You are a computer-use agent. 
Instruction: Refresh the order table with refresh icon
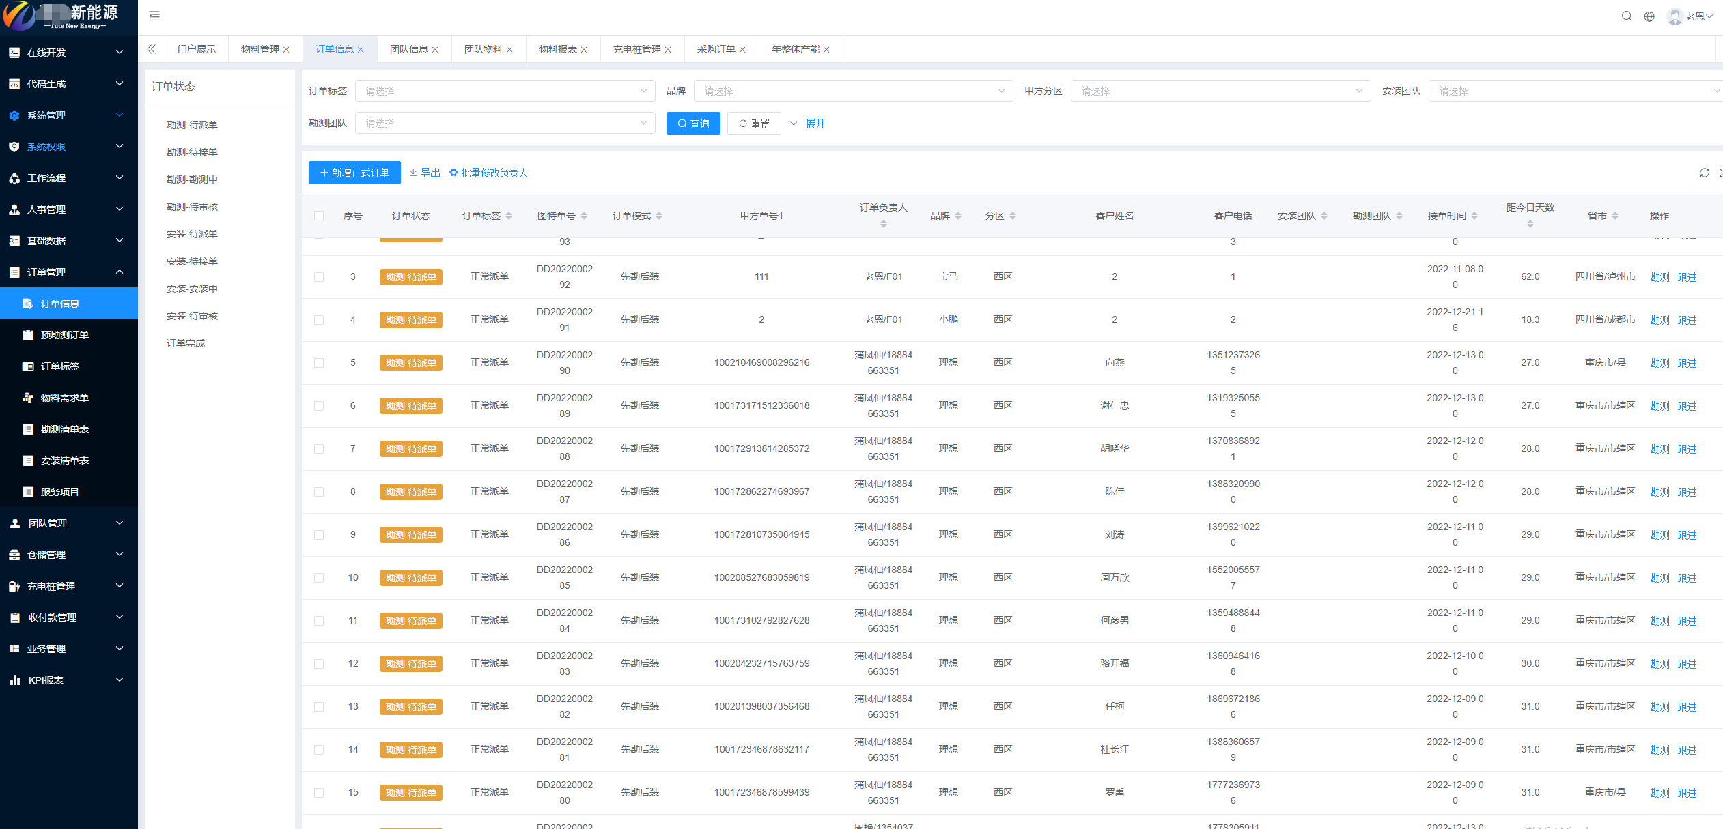(1705, 173)
